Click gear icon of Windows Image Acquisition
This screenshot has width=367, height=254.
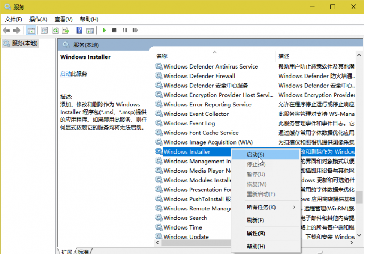[x=159, y=142]
